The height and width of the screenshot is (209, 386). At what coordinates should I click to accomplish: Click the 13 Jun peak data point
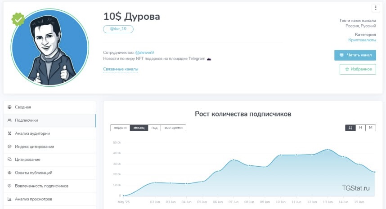click(328, 150)
